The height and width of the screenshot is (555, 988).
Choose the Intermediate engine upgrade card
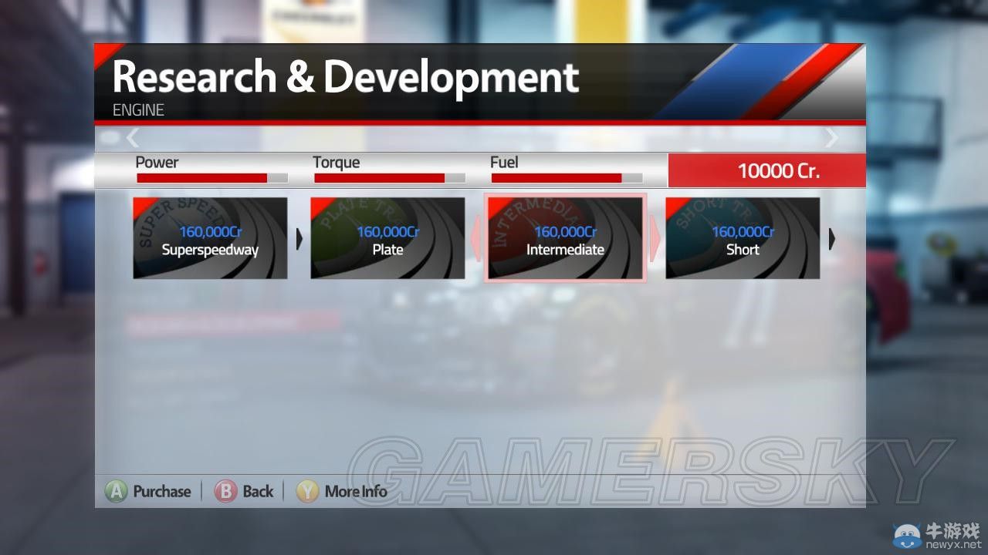pyautogui.click(x=565, y=238)
